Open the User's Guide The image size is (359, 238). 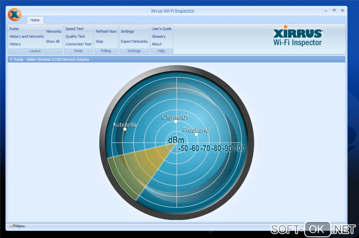[x=162, y=29]
